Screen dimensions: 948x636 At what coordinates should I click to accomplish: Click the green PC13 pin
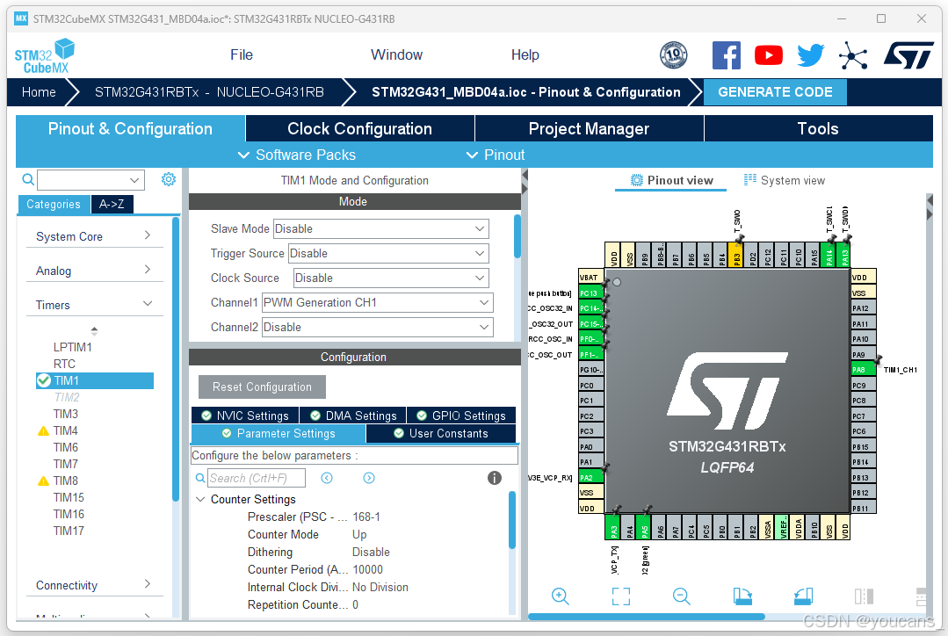pyautogui.click(x=590, y=293)
